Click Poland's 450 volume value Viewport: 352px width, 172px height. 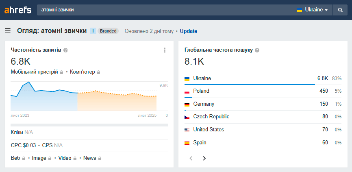point(324,91)
